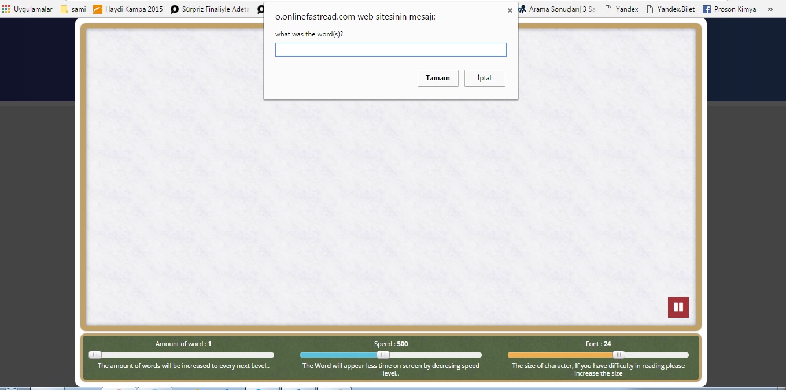
Task: Open the Arama Sonuçları bookmark
Action: (x=557, y=9)
